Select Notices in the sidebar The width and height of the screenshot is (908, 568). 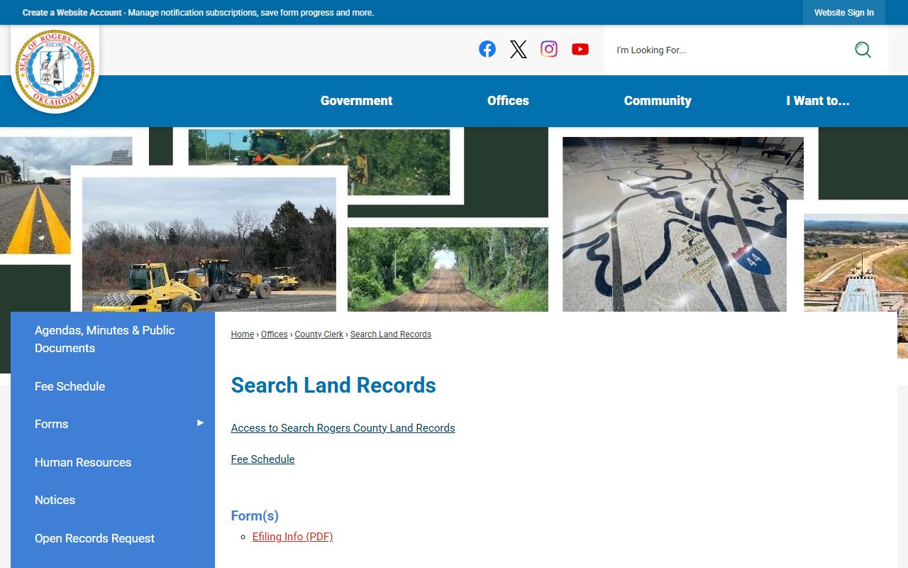113,500
